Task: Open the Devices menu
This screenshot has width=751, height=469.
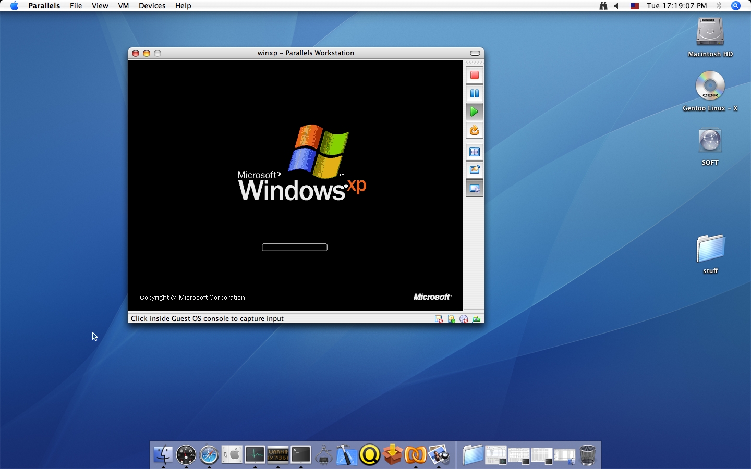Action: pos(152,6)
